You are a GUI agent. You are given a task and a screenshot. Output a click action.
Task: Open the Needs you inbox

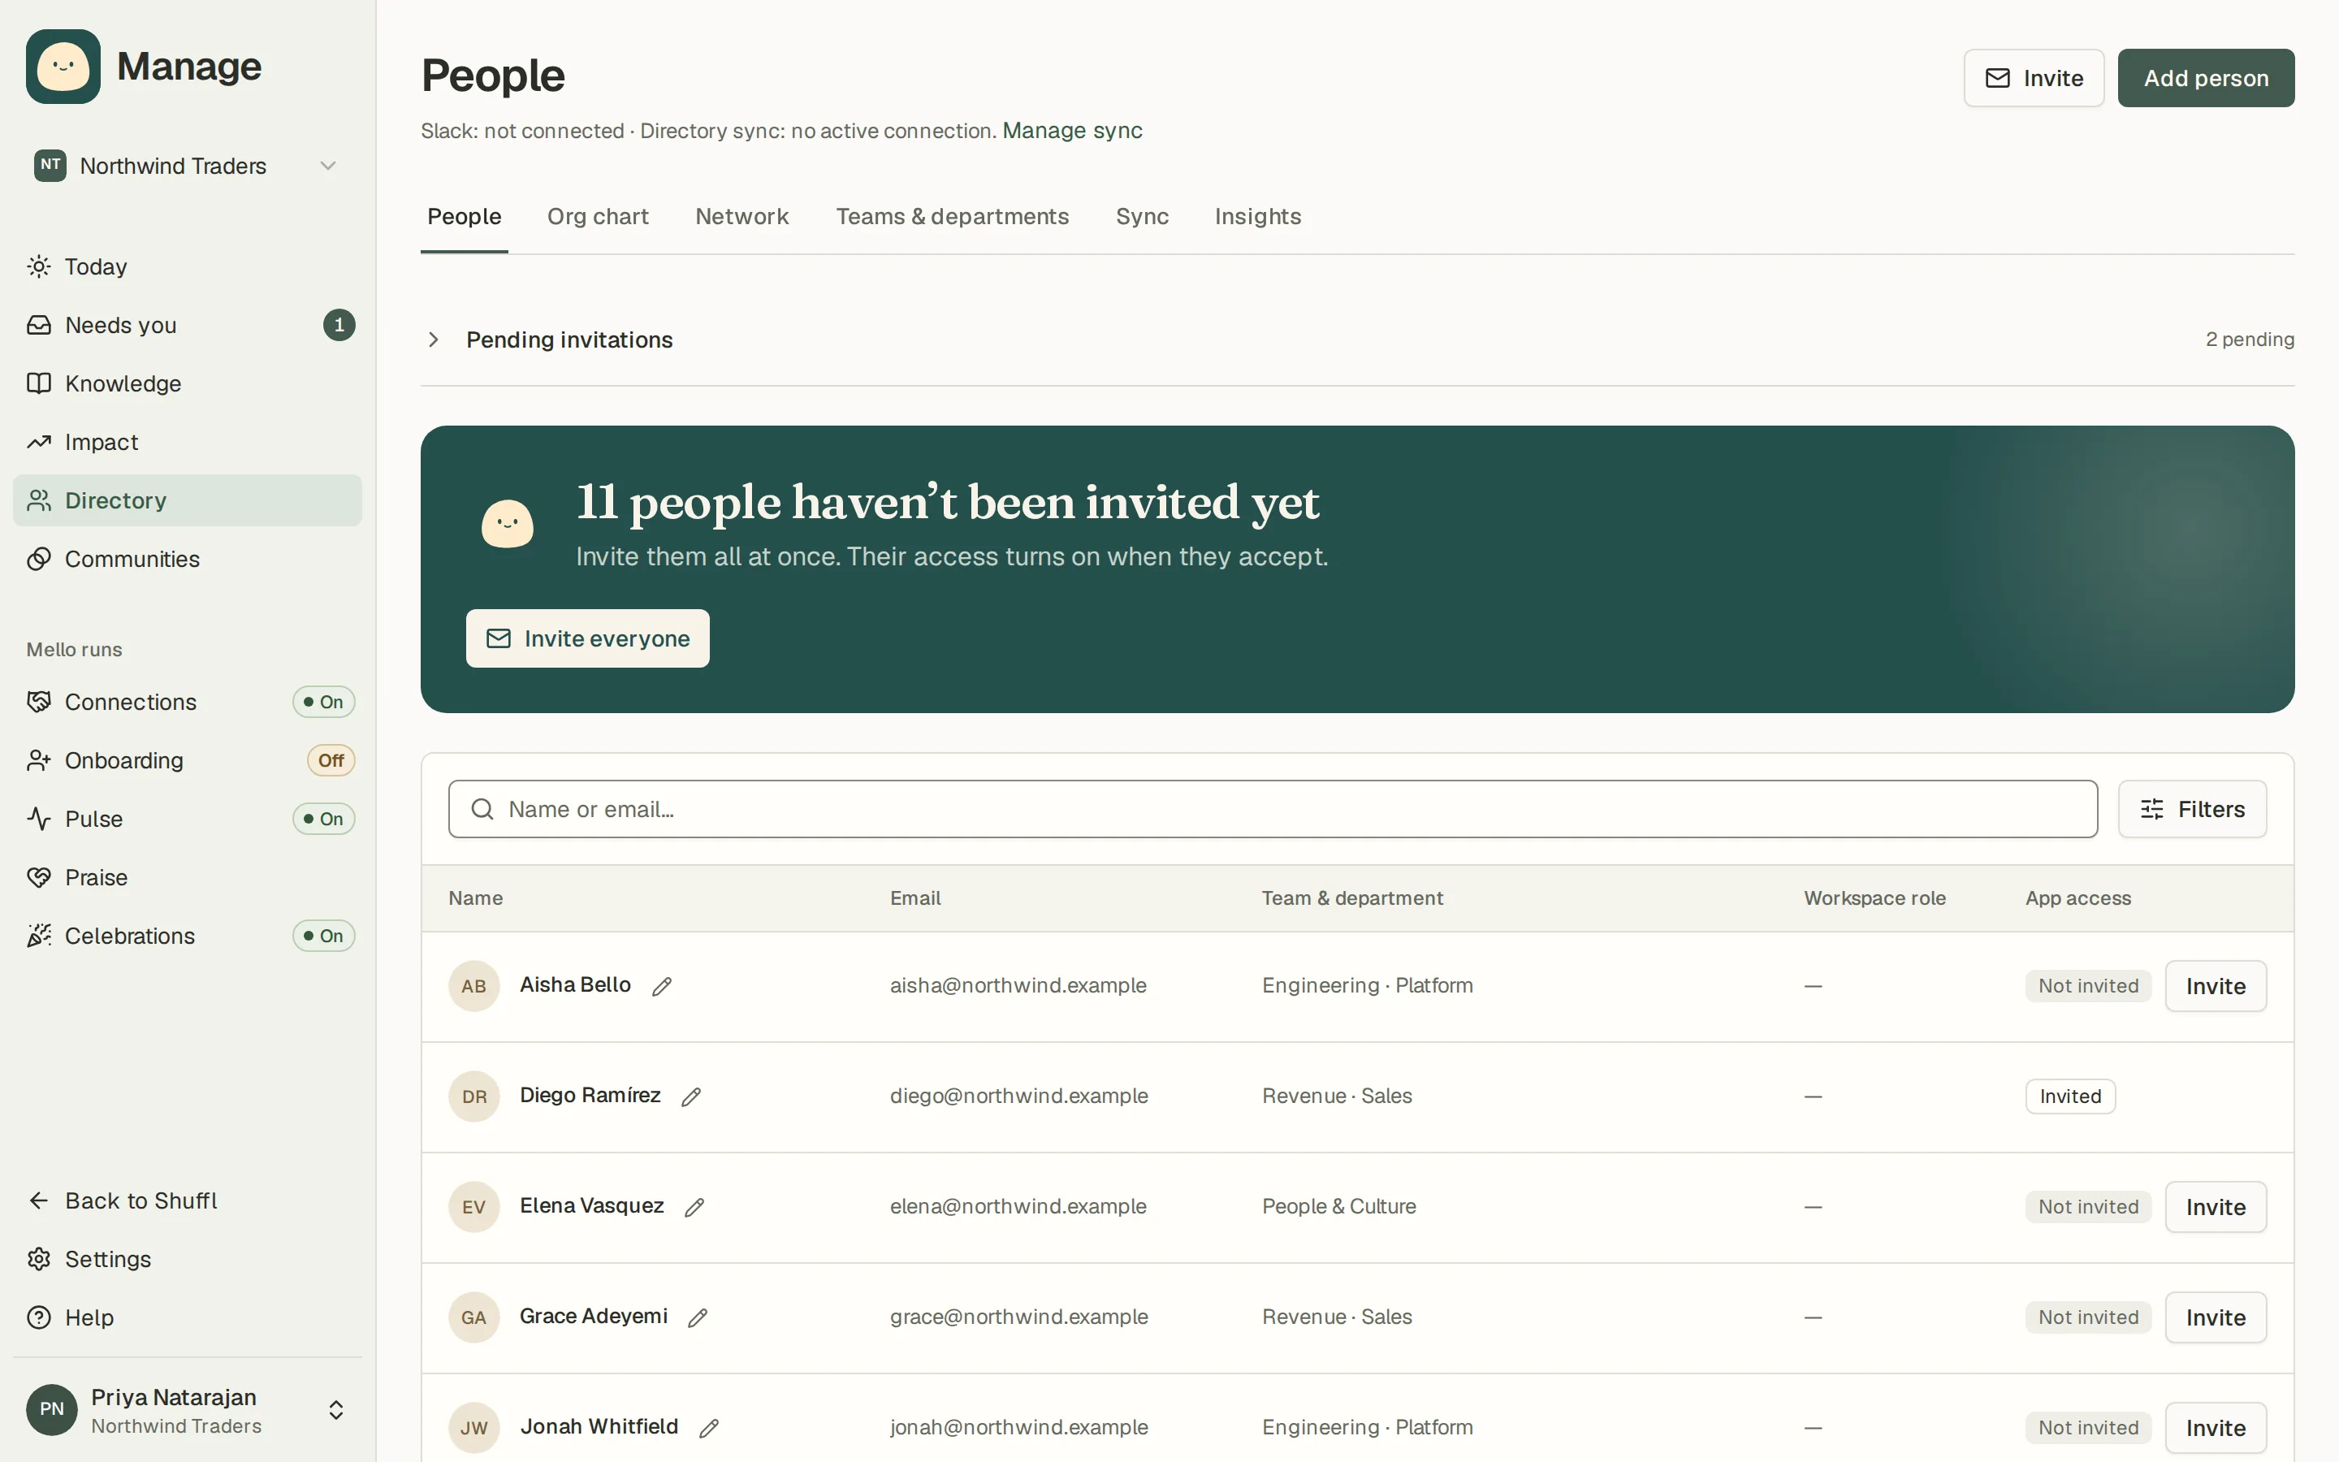tap(187, 325)
